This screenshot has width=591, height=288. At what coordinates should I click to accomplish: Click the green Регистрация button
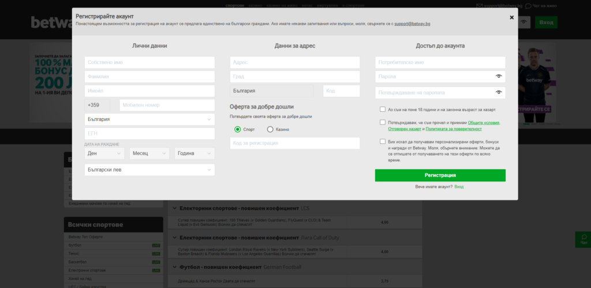click(x=440, y=175)
